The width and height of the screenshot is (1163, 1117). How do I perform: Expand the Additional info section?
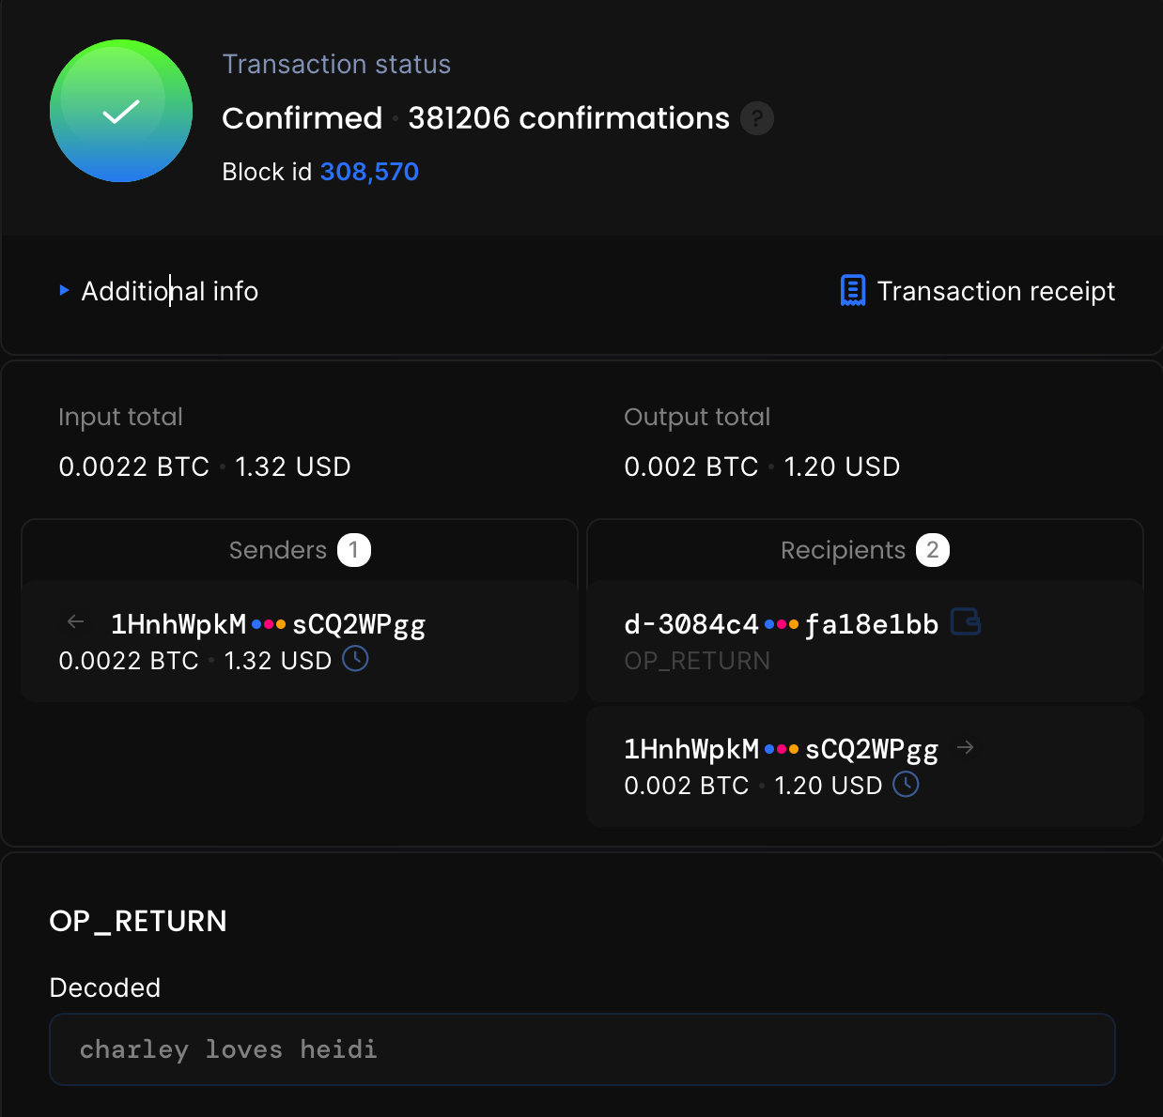coord(169,291)
